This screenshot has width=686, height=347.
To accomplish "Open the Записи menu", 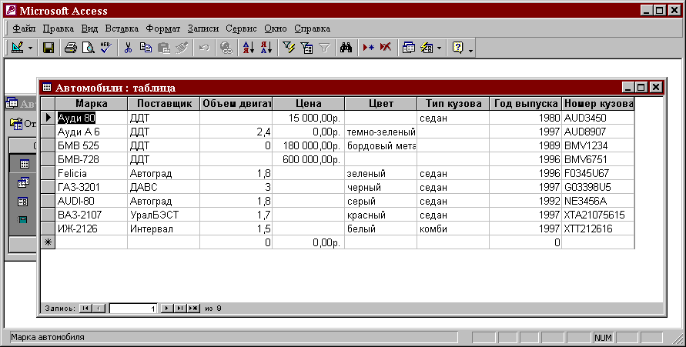I will click(x=203, y=28).
